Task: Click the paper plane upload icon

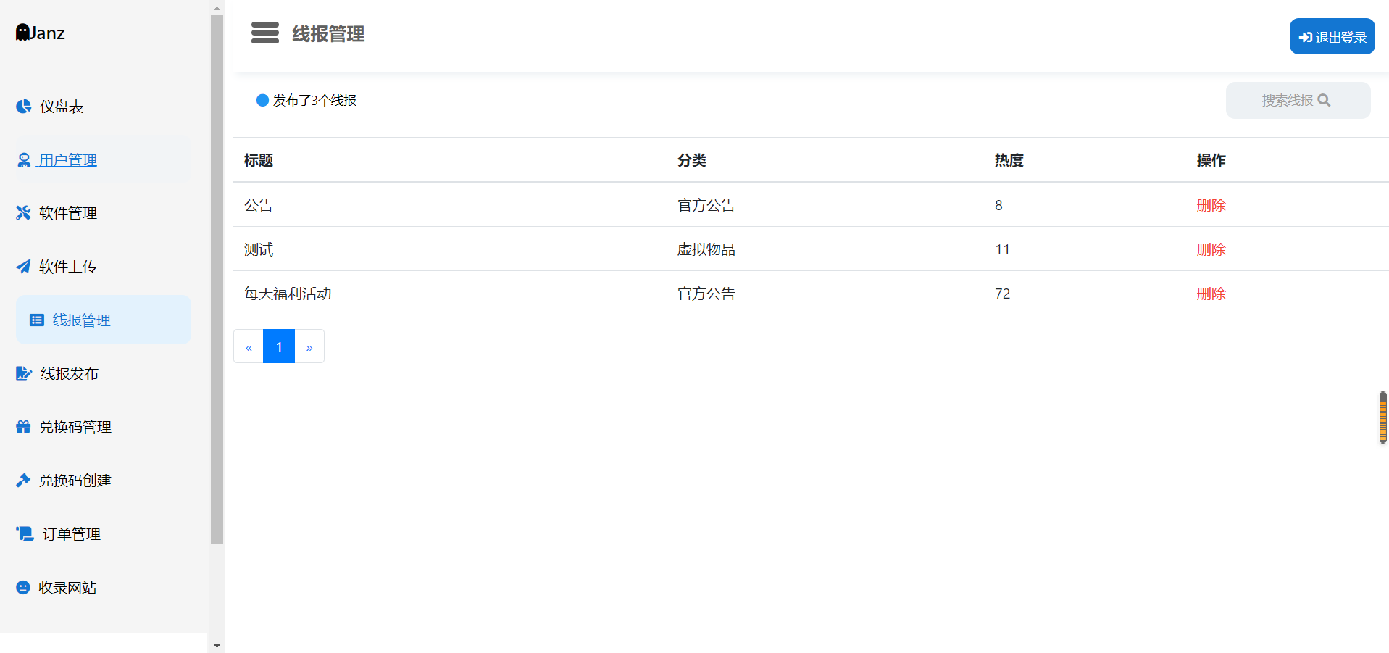Action: pyautogui.click(x=23, y=267)
